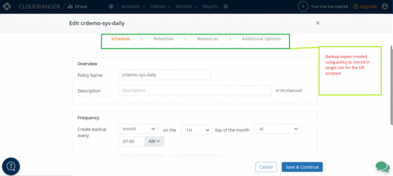Open the Policies menu
This screenshot has width=393, height=176.
[x=160, y=7]
